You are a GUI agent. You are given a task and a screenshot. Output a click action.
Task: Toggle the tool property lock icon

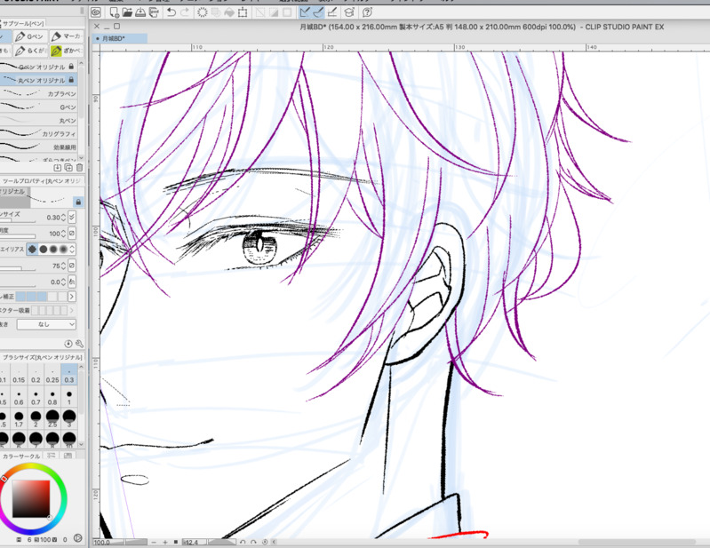click(78, 202)
